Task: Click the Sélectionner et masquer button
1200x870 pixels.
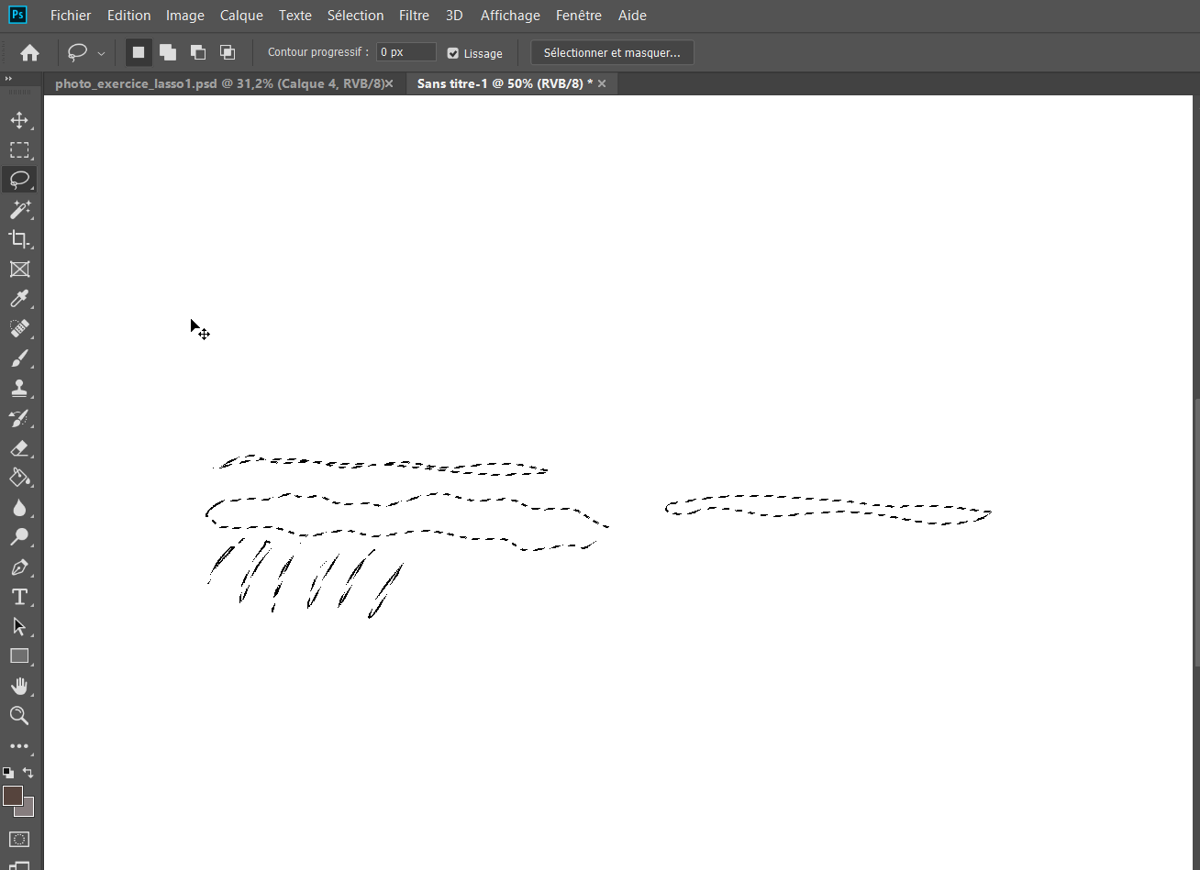Action: [612, 52]
